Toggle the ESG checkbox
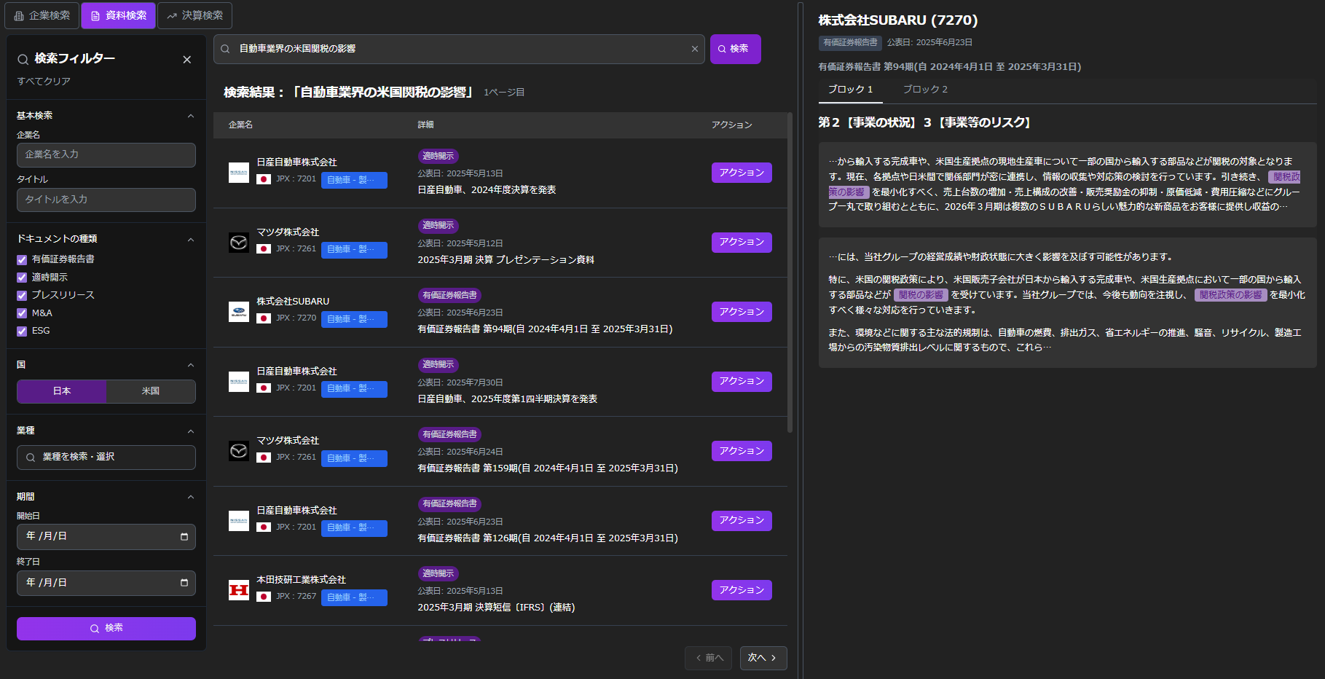The height and width of the screenshot is (679, 1325). pyautogui.click(x=22, y=331)
